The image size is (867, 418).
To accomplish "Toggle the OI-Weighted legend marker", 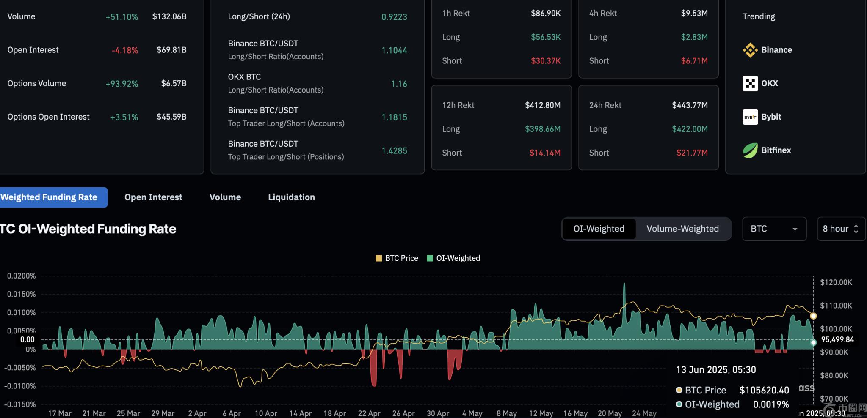I will point(430,258).
